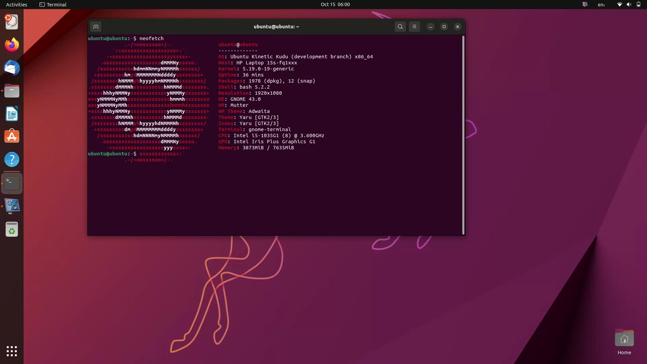This screenshot has width=647, height=364.
Task: Open a new terminal tab
Action: point(96,27)
